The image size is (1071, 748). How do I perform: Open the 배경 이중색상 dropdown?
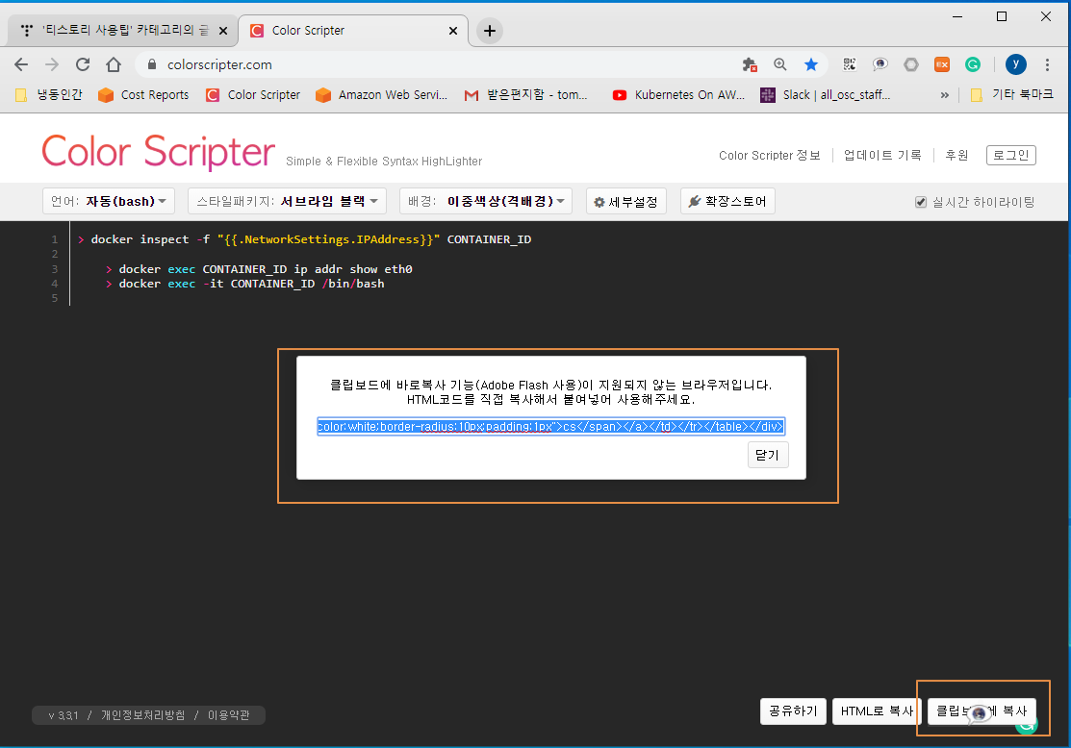(x=486, y=201)
